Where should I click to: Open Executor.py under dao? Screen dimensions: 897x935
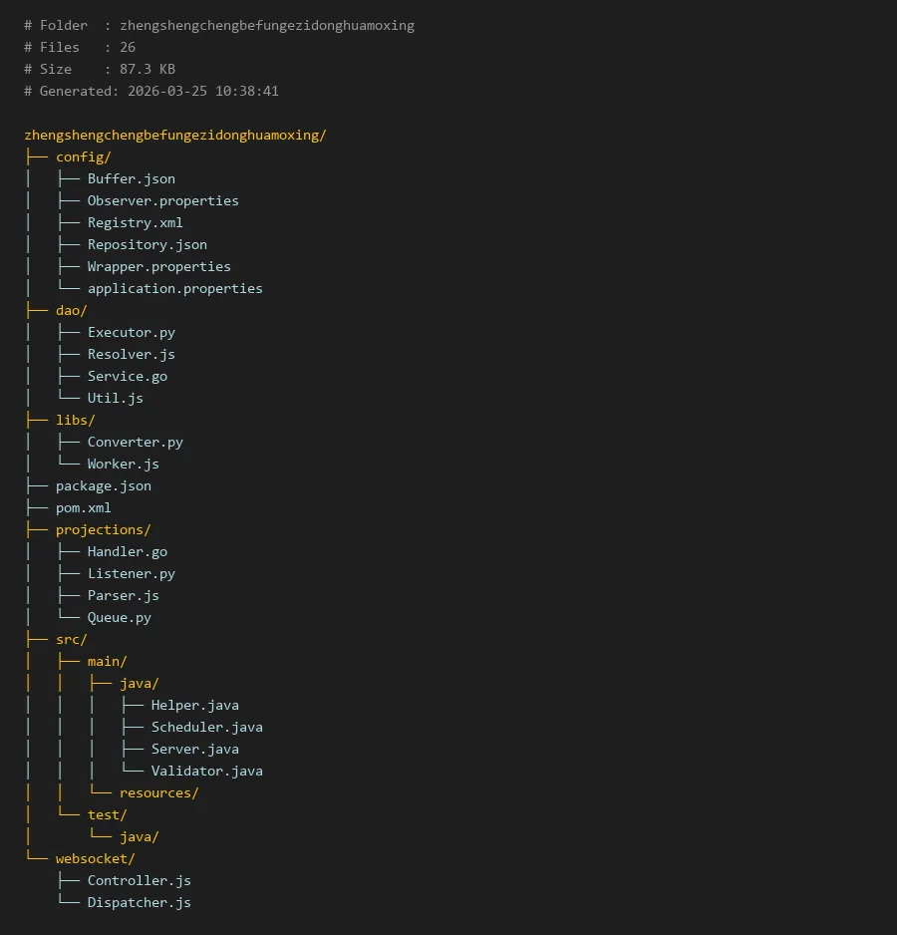pyautogui.click(x=131, y=332)
